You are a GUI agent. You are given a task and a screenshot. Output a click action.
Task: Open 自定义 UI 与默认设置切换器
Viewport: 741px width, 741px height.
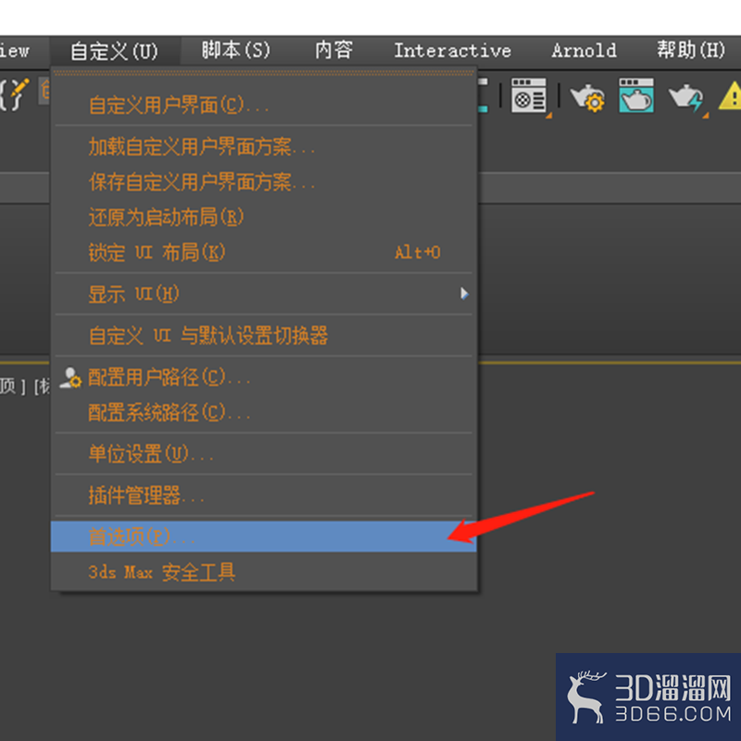pos(264,335)
